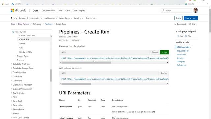Click the search magnifier icon
Screen dimensions: 211x119
[x=163, y=10]
